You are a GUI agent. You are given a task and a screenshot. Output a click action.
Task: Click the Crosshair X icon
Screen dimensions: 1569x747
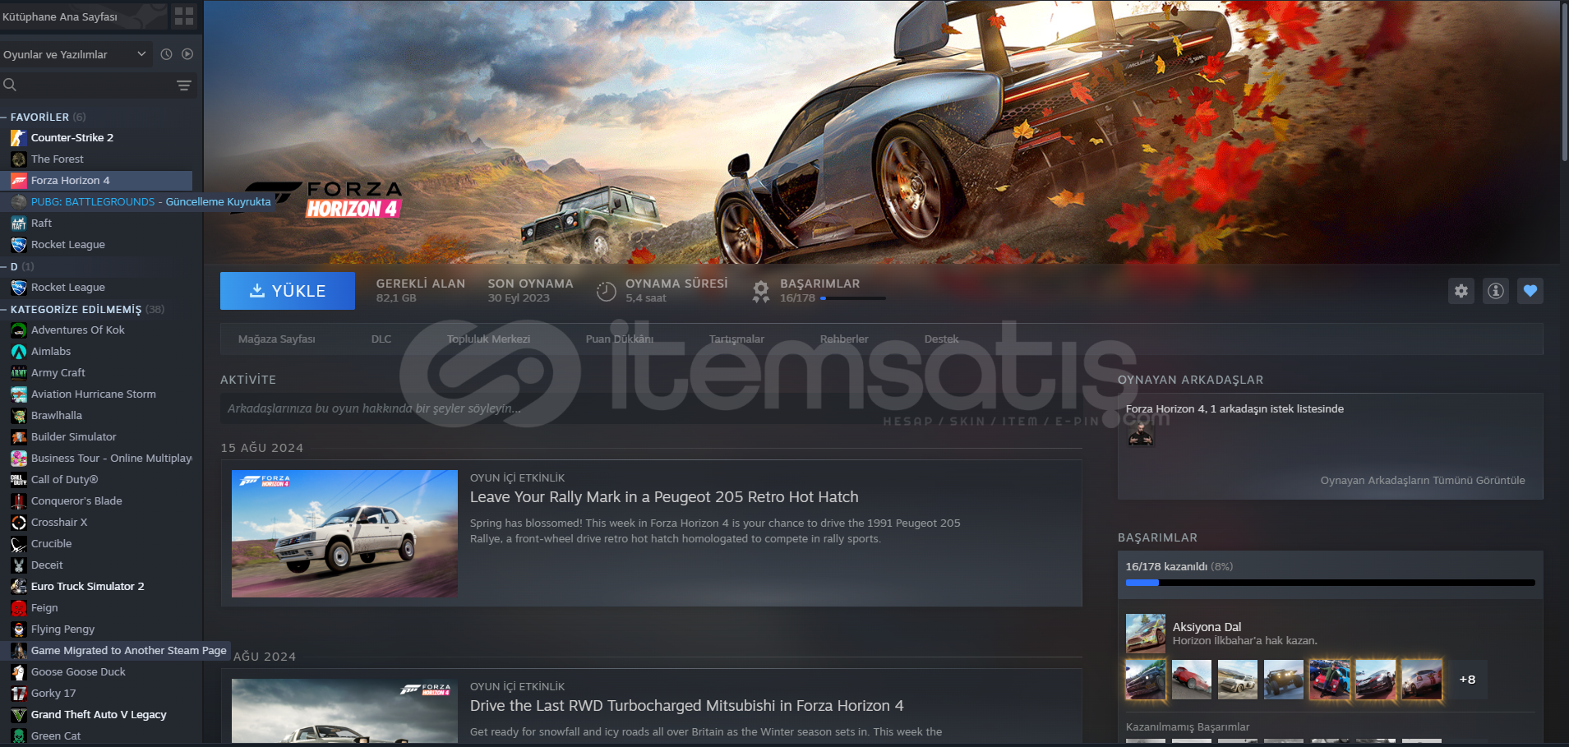(x=19, y=523)
